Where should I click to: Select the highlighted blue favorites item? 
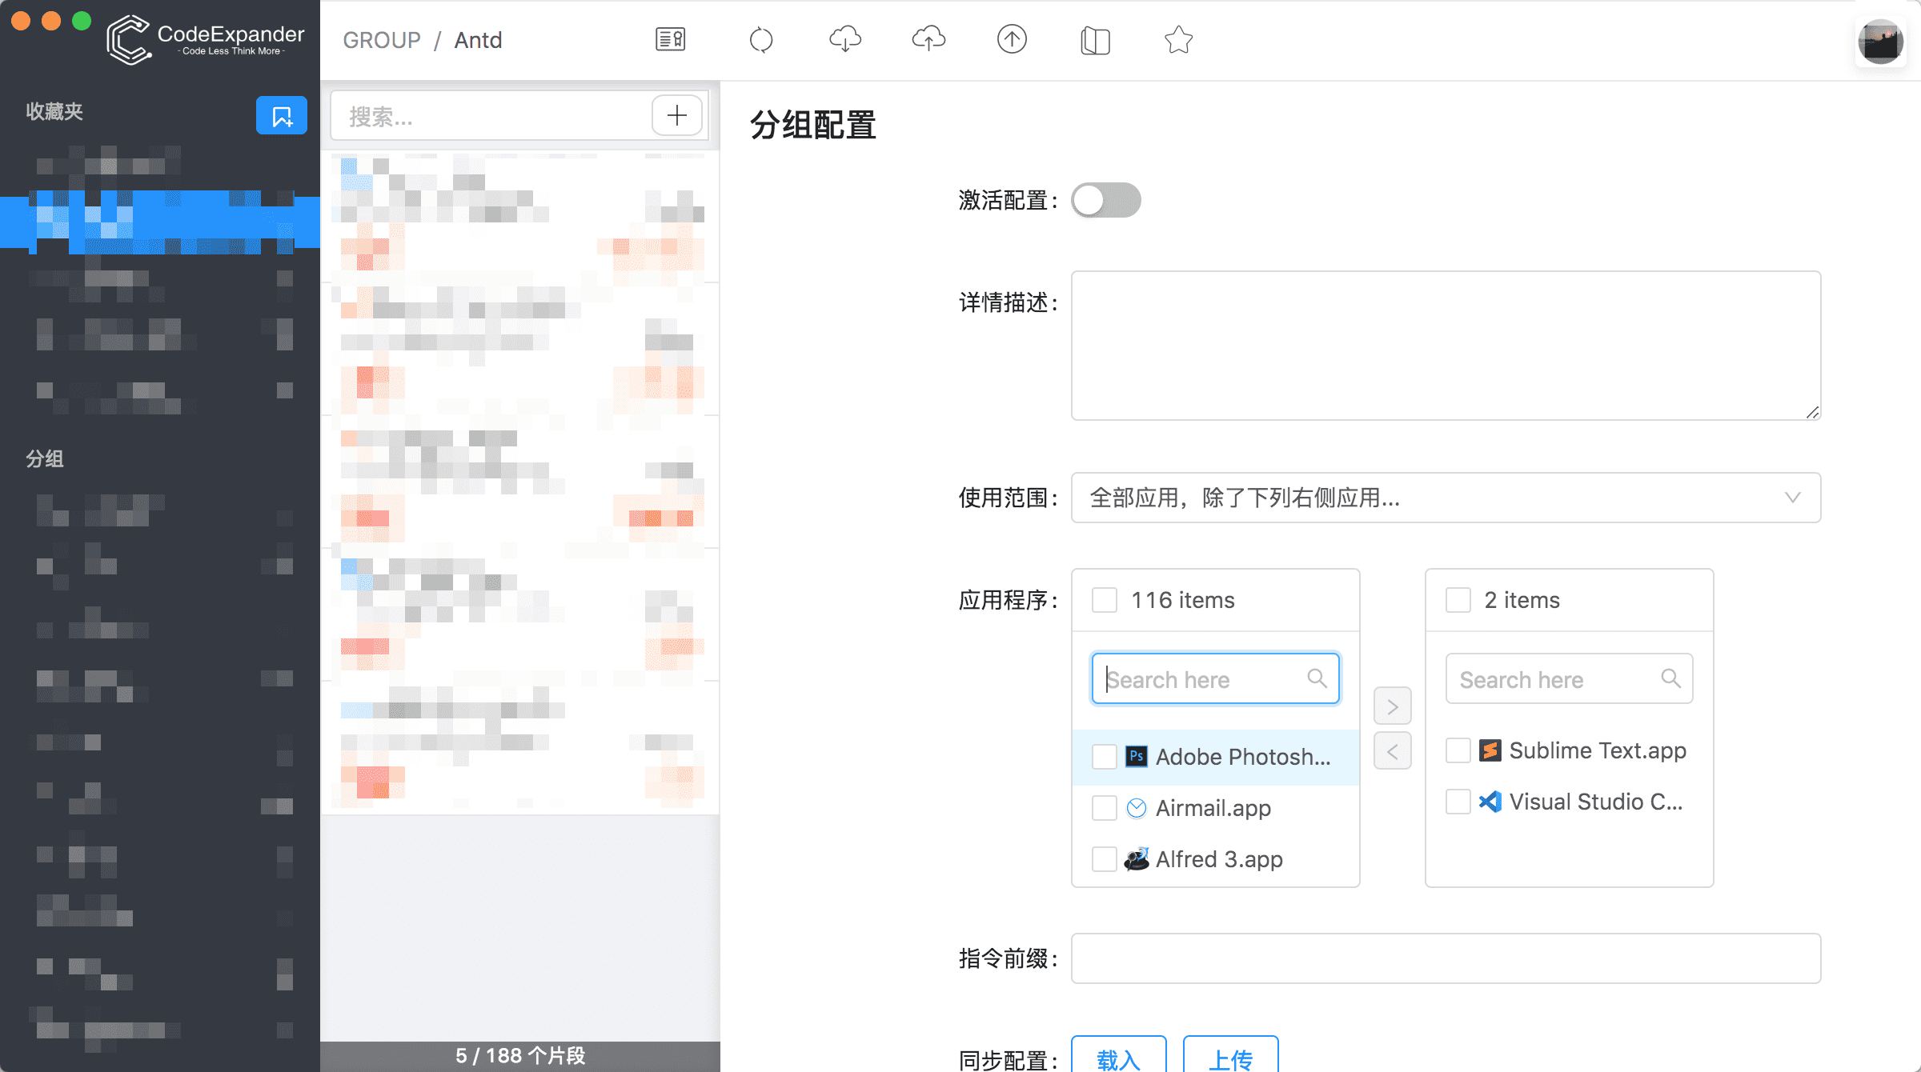point(160,222)
